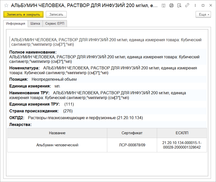
Task: Add the form to favorites with the star icon
Action: 6,6
